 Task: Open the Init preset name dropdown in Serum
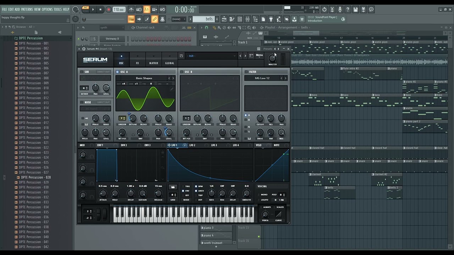pyautogui.click(x=211, y=56)
